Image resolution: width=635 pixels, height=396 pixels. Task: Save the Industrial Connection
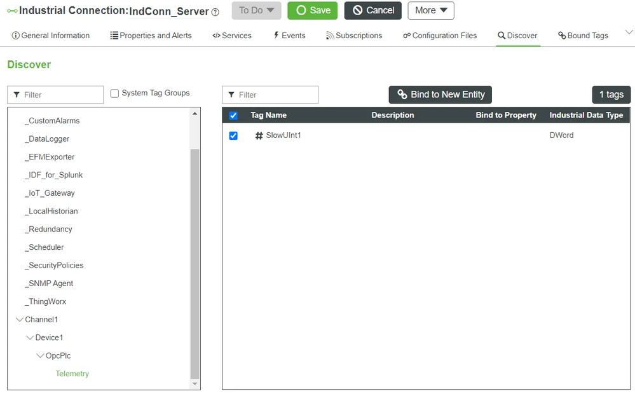click(x=313, y=11)
